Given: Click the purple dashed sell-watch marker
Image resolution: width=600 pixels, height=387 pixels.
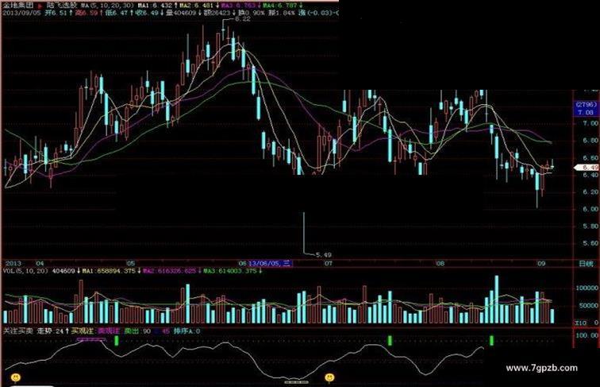Looking at the screenshot, I should (91, 339).
